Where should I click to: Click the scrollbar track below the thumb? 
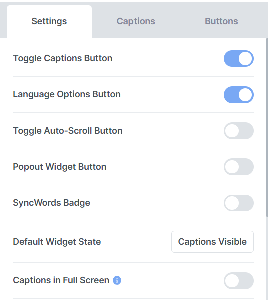[267, 258]
